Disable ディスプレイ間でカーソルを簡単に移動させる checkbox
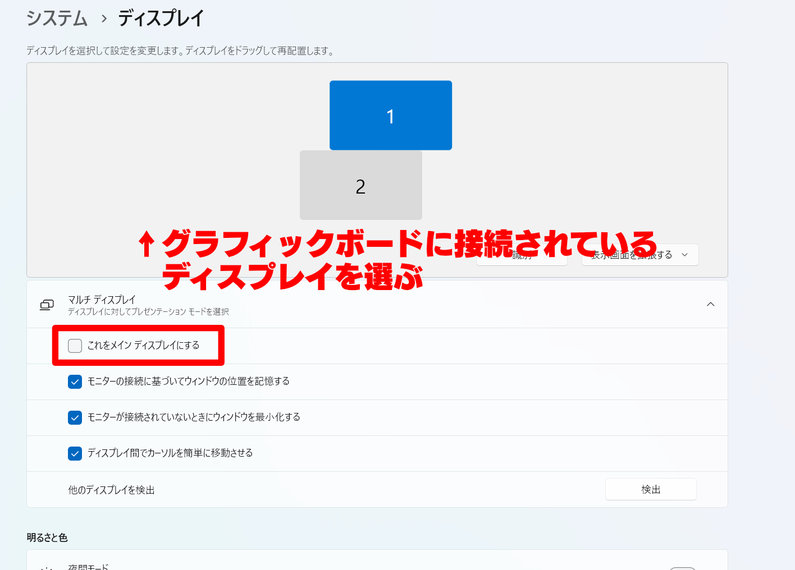The height and width of the screenshot is (570, 795). click(x=75, y=453)
